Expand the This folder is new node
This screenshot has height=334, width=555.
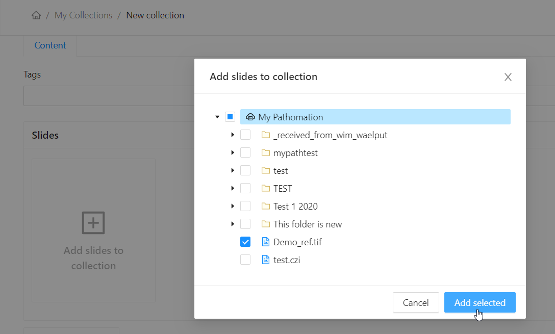coord(233,224)
